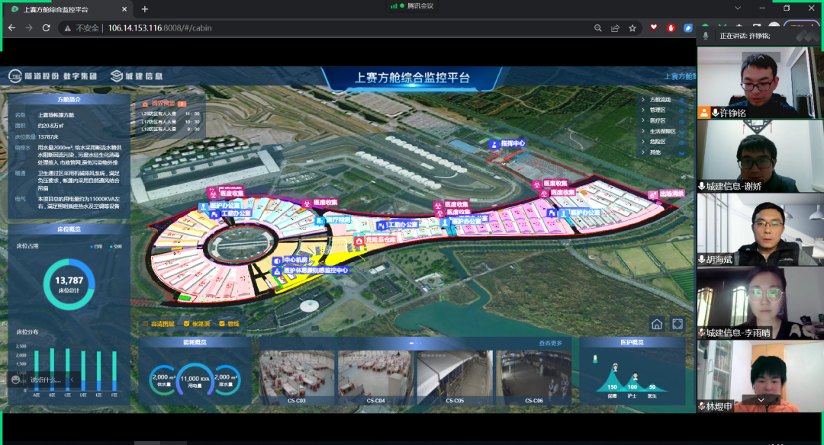Click 查看更多 link above camera feeds

click(x=550, y=343)
